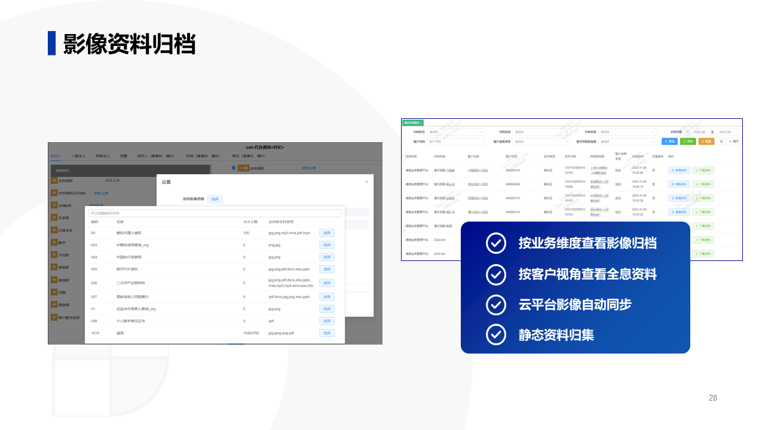Click the minus/gear icon beside checked 文件资料
The height and width of the screenshot is (430, 765).
243,168
